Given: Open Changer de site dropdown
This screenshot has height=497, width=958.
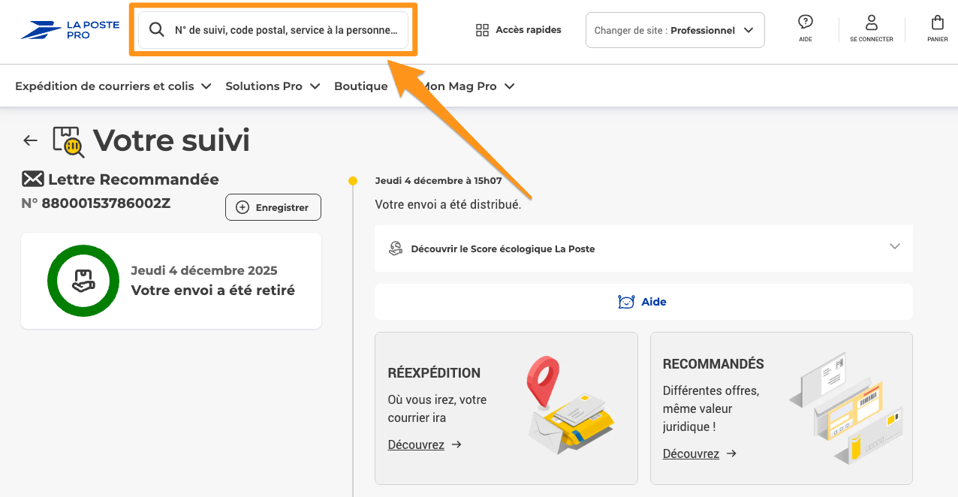Looking at the screenshot, I should click(675, 30).
